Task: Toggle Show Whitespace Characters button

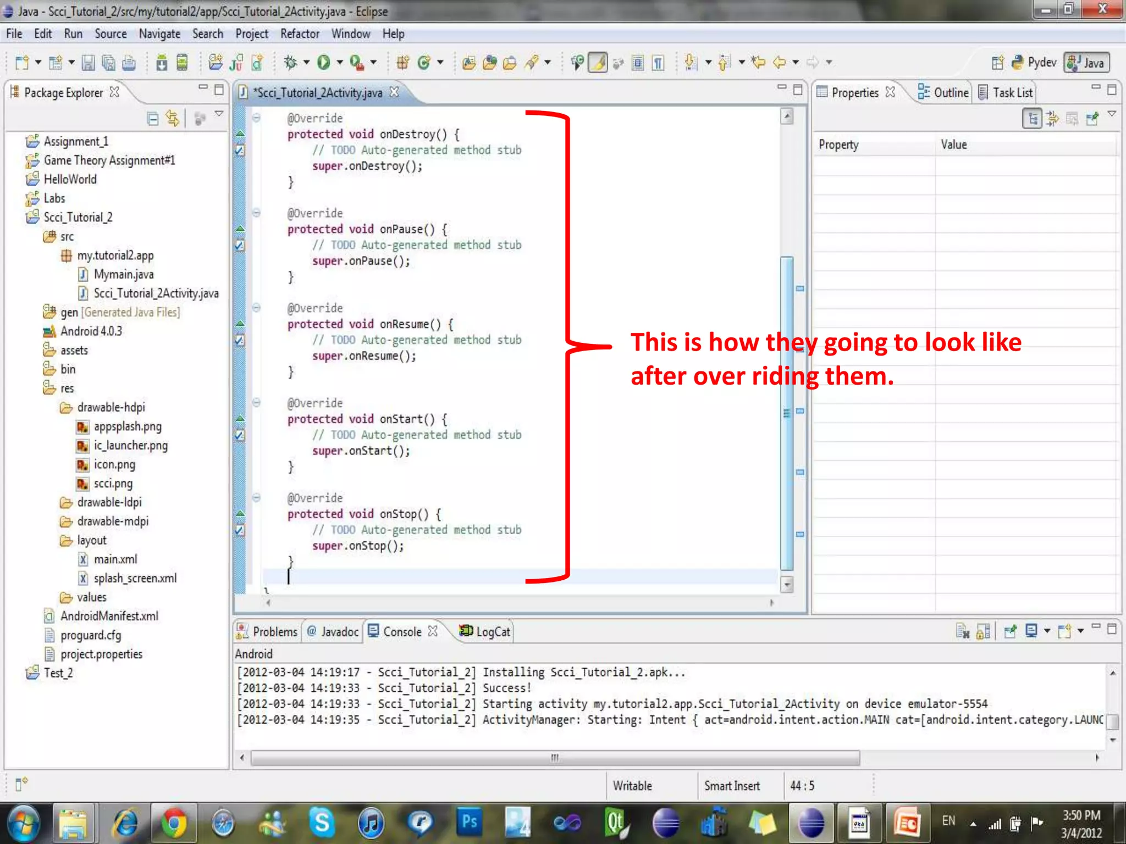Action: [x=658, y=63]
